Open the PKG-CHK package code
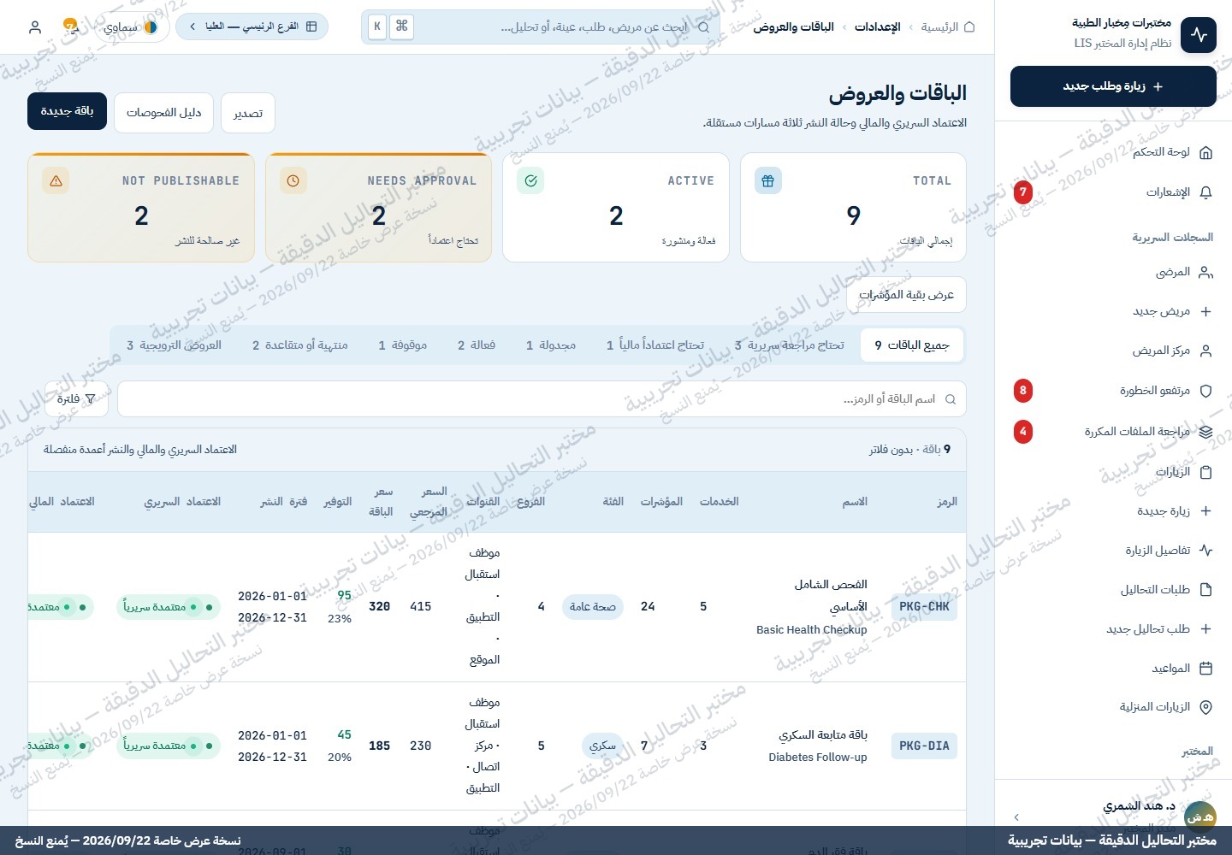 924,607
